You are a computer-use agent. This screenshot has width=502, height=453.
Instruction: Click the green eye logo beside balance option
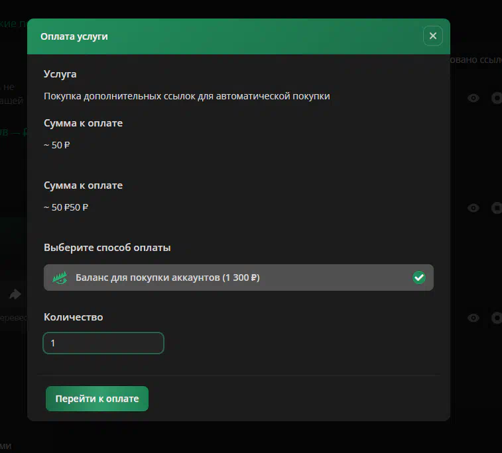(x=60, y=277)
